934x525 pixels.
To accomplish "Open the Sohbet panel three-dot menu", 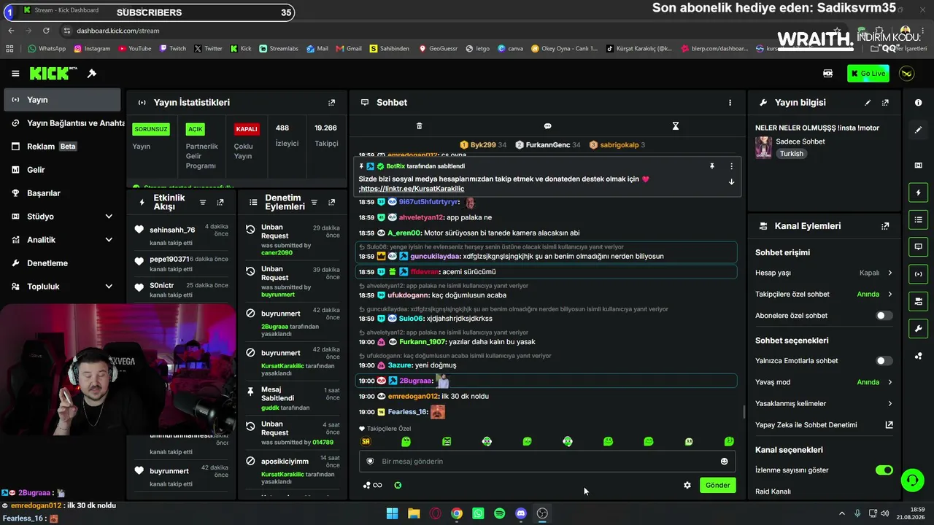I will coord(730,103).
